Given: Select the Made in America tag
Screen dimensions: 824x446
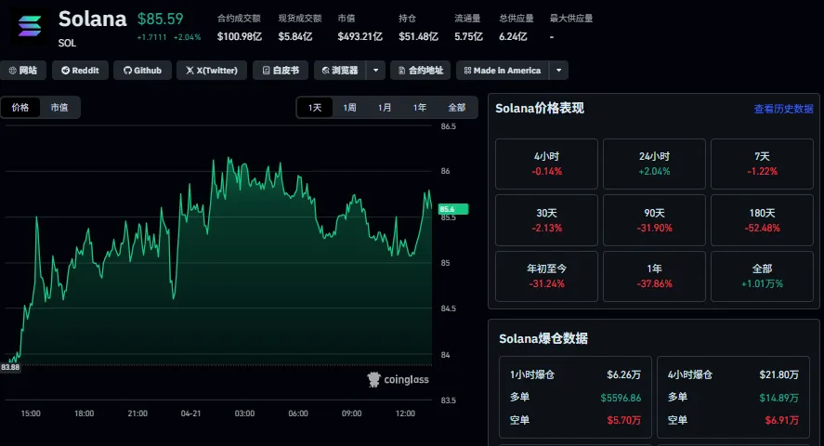Looking at the screenshot, I should [x=503, y=71].
